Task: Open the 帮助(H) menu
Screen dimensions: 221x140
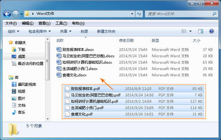Action: [x=78, y=23]
